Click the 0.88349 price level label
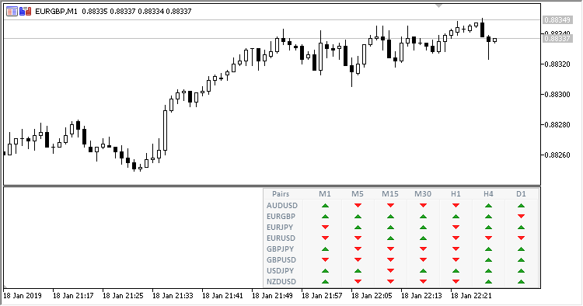 [x=557, y=19]
